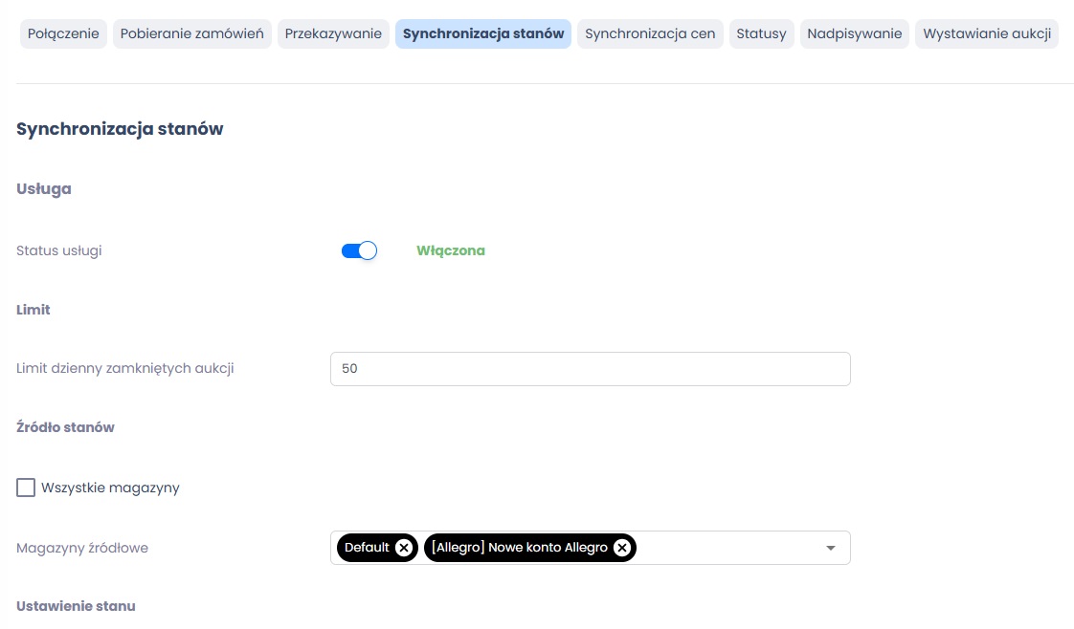The width and height of the screenshot is (1074, 629).
Task: Go to Wystawianie aukcji tab
Action: click(x=986, y=33)
